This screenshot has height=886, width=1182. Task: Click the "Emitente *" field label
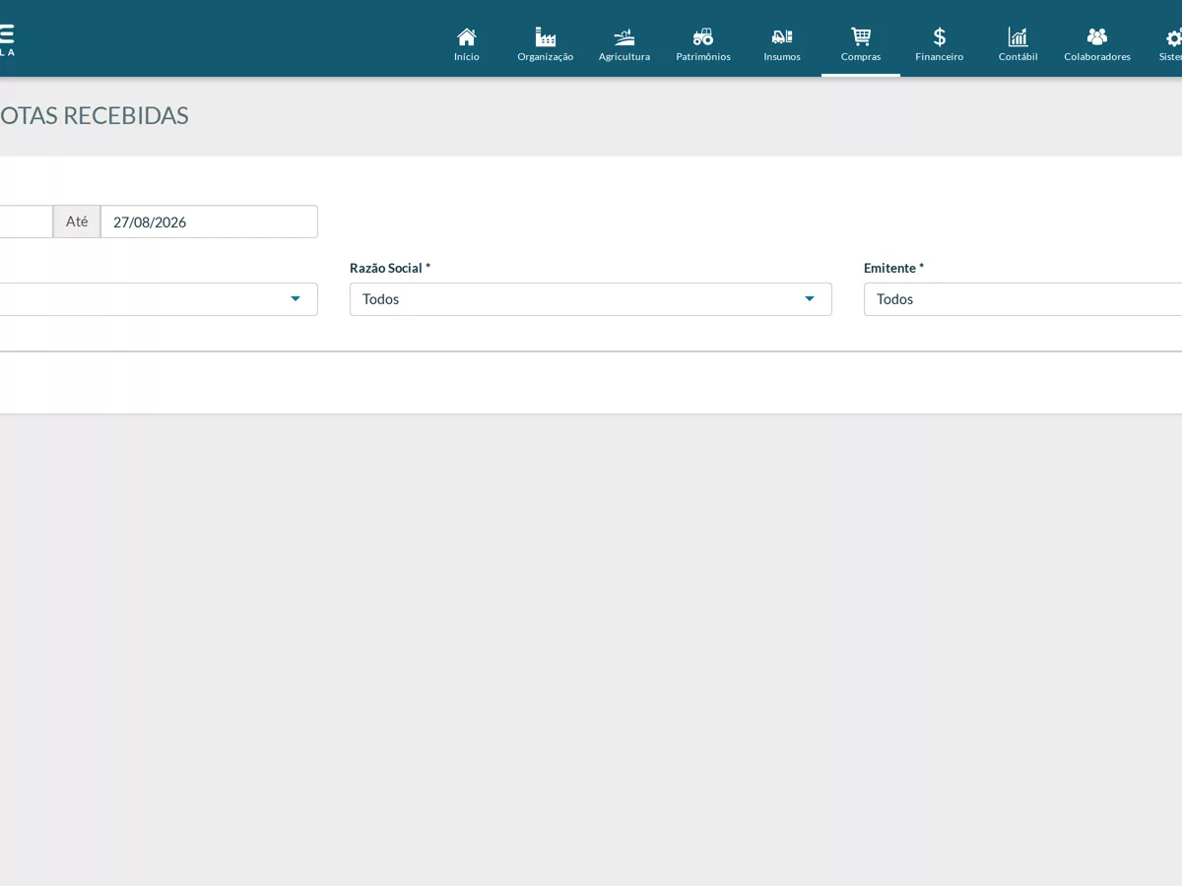point(894,268)
